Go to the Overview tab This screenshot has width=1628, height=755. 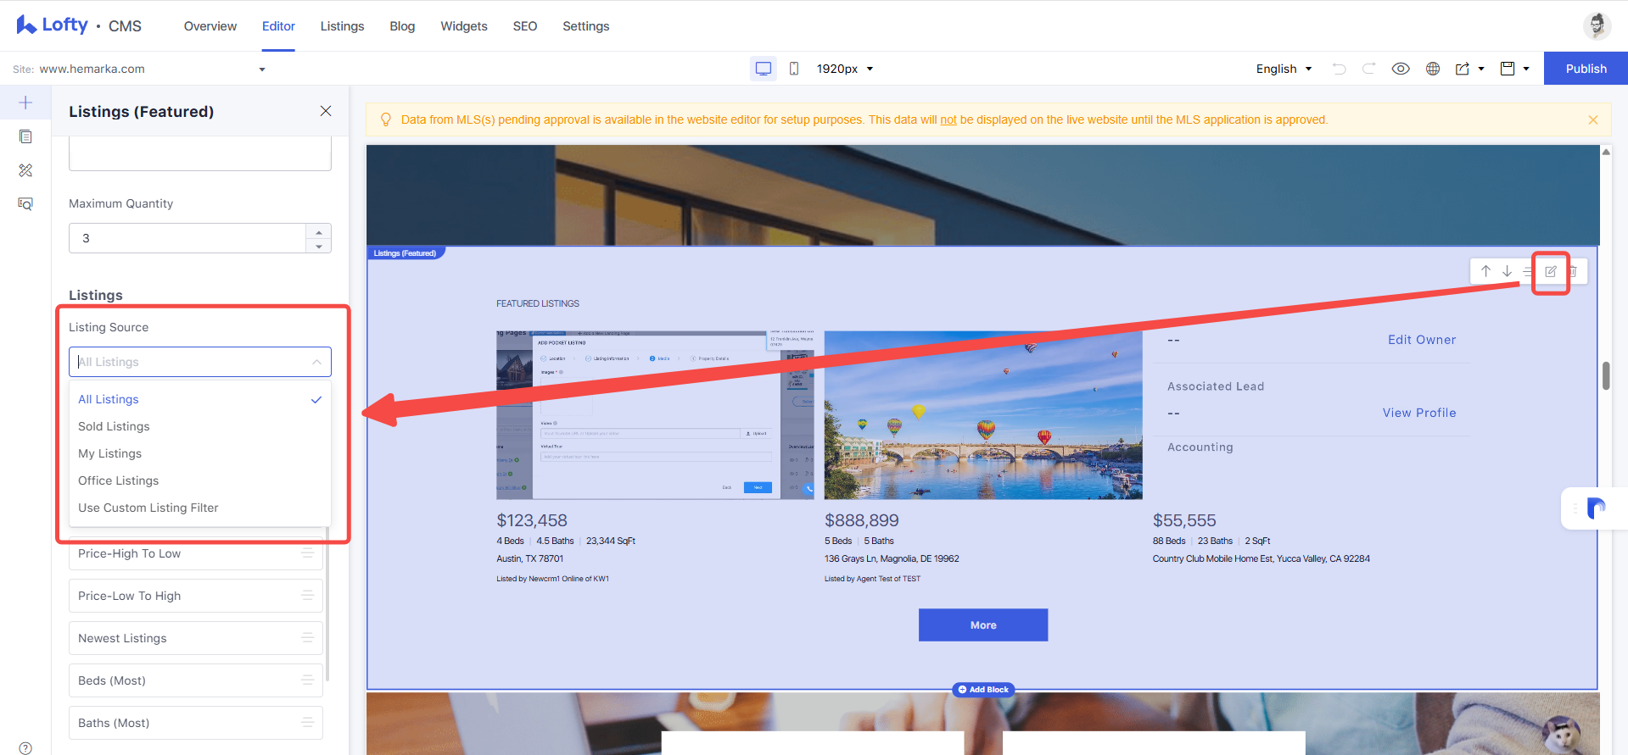(210, 26)
